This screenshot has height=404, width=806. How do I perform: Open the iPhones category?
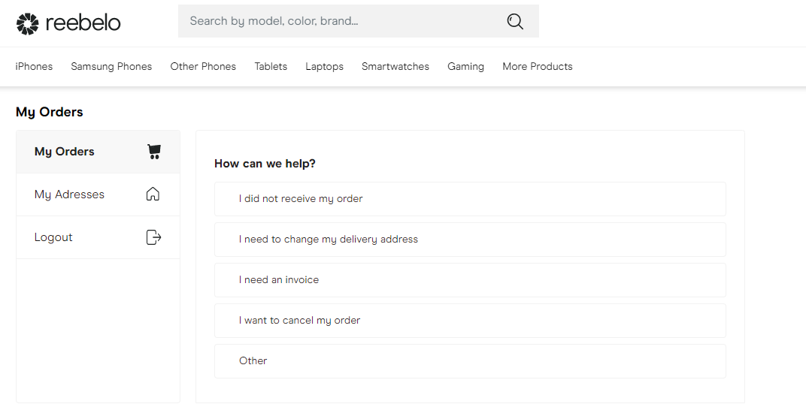pos(34,66)
